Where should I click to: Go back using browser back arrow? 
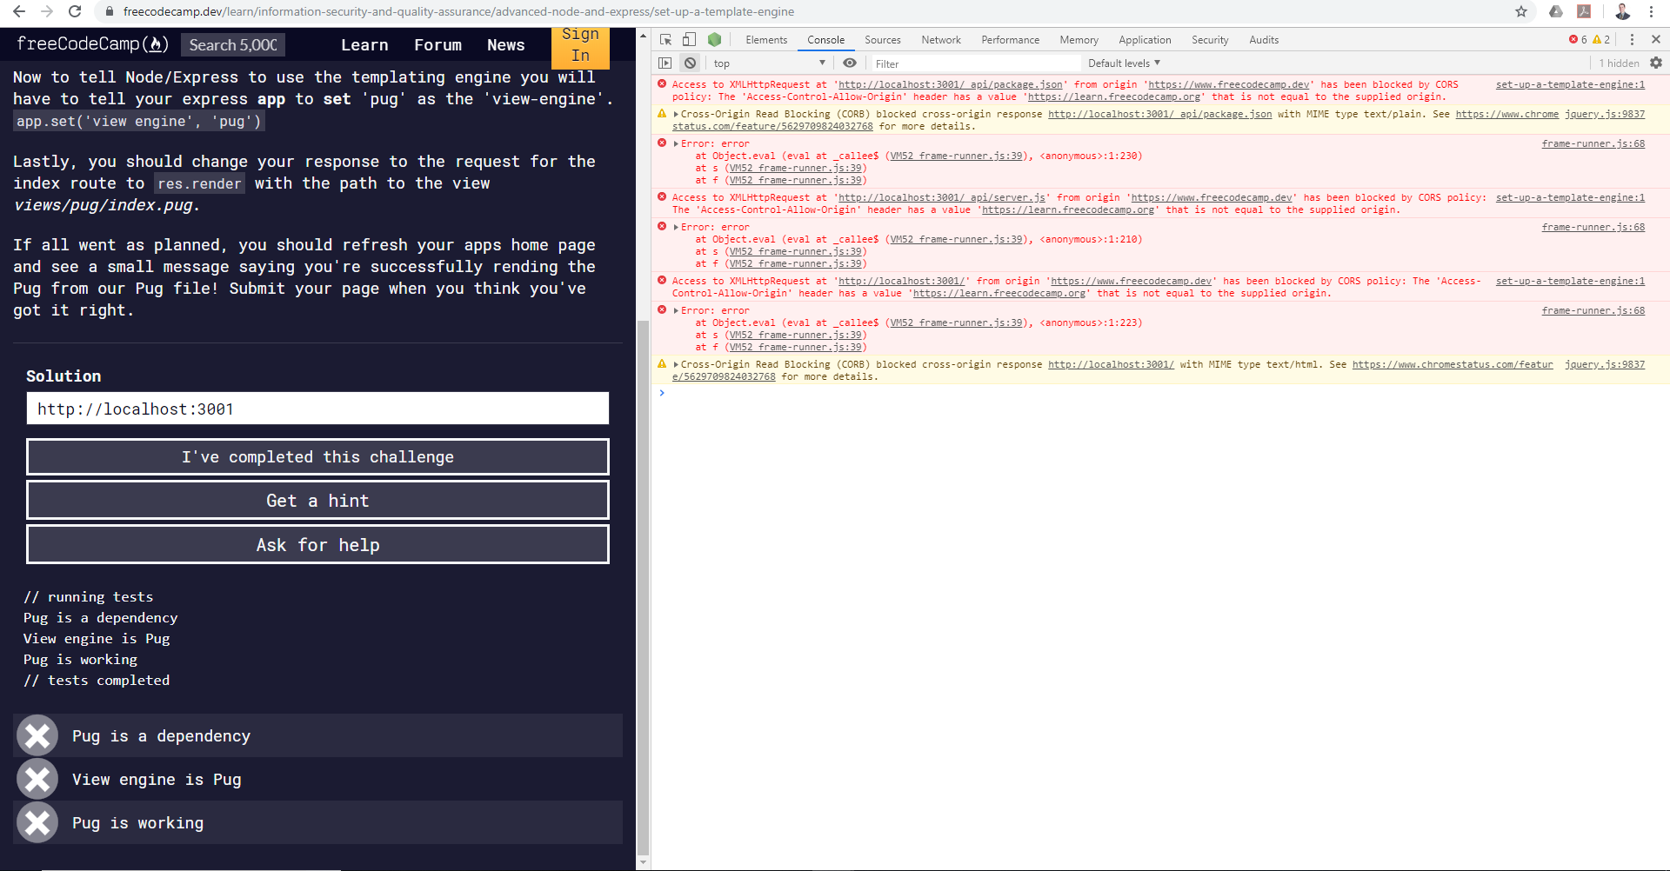[x=19, y=11]
